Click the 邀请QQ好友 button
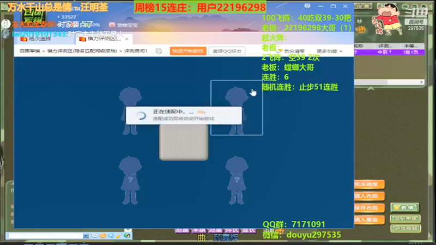Image resolution: width=436 pixels, height=245 pixels. point(227,51)
